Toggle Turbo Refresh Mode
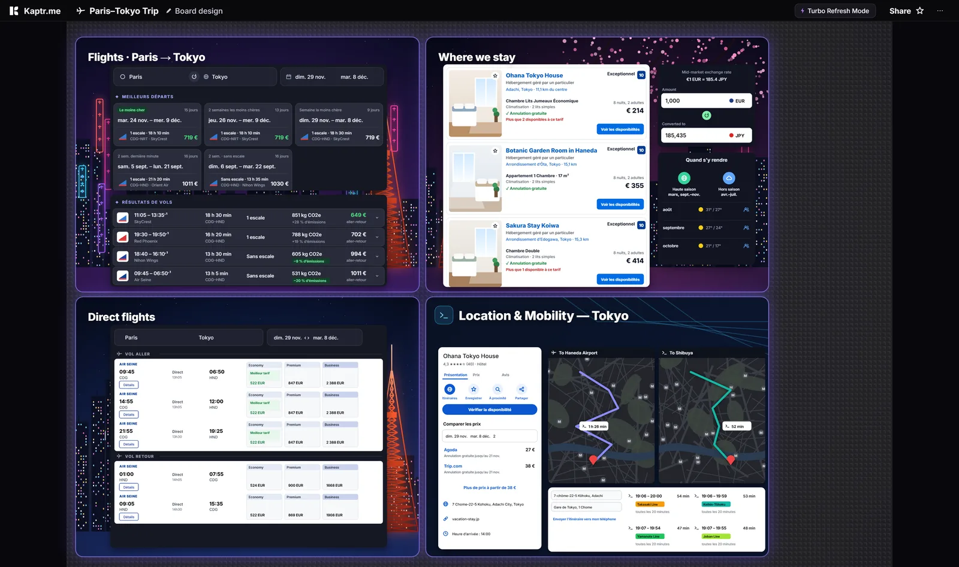This screenshot has height=567, width=959. (x=835, y=11)
